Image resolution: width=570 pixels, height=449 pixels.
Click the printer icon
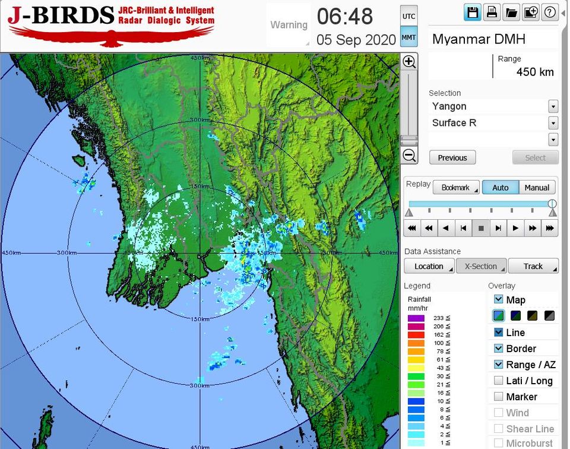tap(492, 12)
